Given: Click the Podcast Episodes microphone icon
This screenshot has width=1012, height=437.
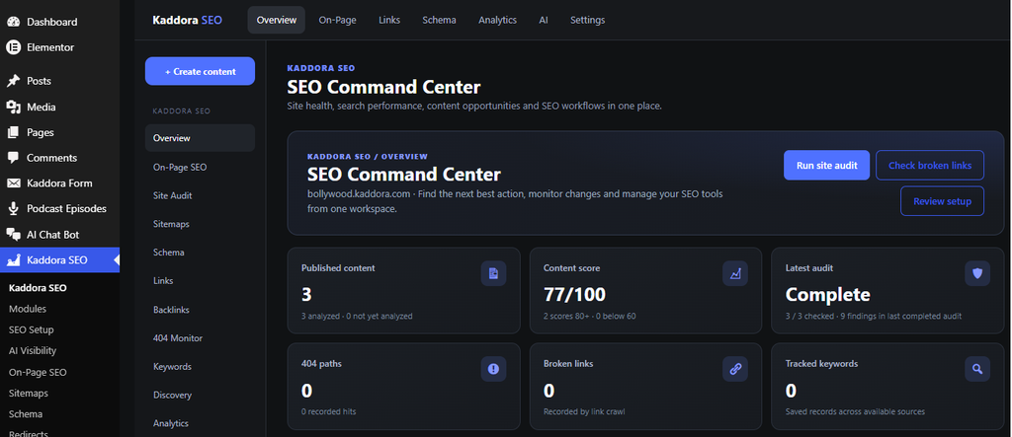Looking at the screenshot, I should click(13, 209).
